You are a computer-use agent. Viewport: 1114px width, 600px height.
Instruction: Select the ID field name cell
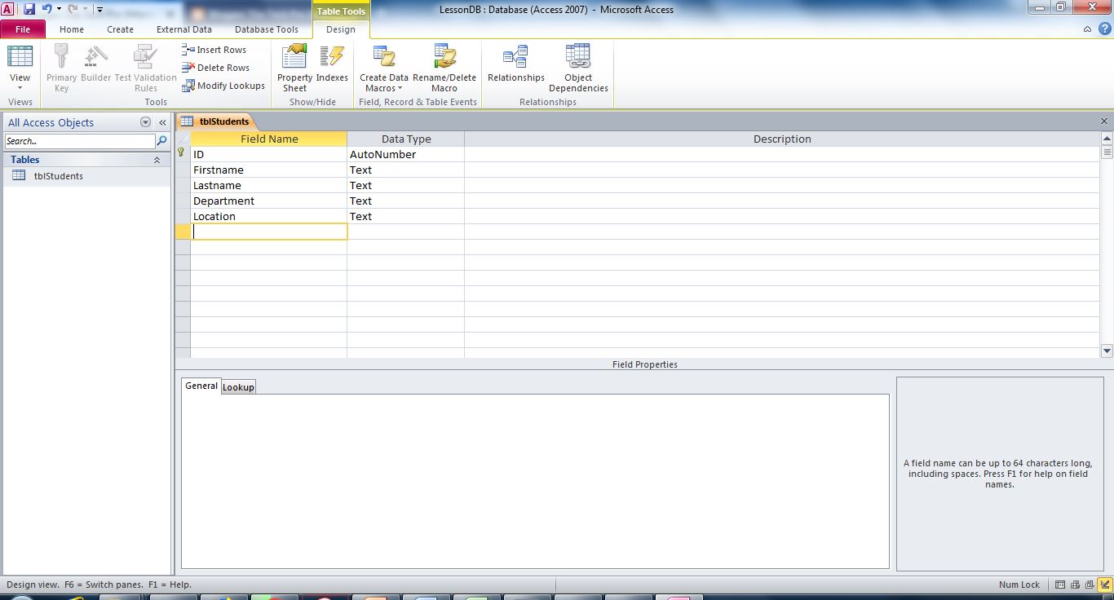point(269,154)
